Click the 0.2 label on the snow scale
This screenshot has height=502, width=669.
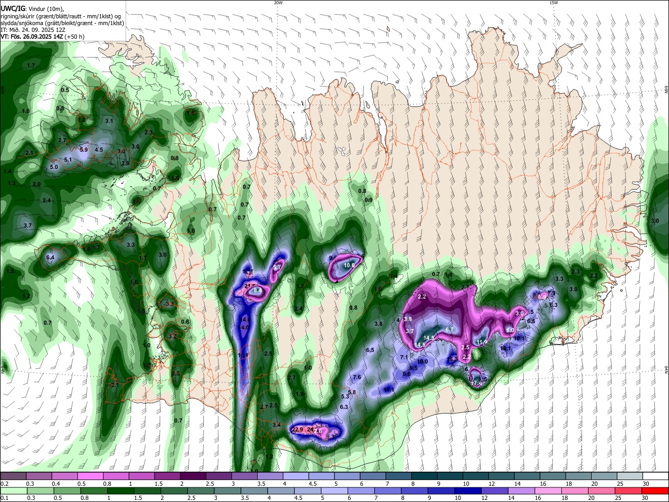tap(5, 484)
